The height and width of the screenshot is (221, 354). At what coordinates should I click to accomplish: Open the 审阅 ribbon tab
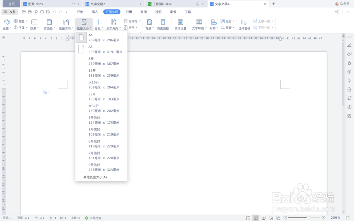[143, 12]
